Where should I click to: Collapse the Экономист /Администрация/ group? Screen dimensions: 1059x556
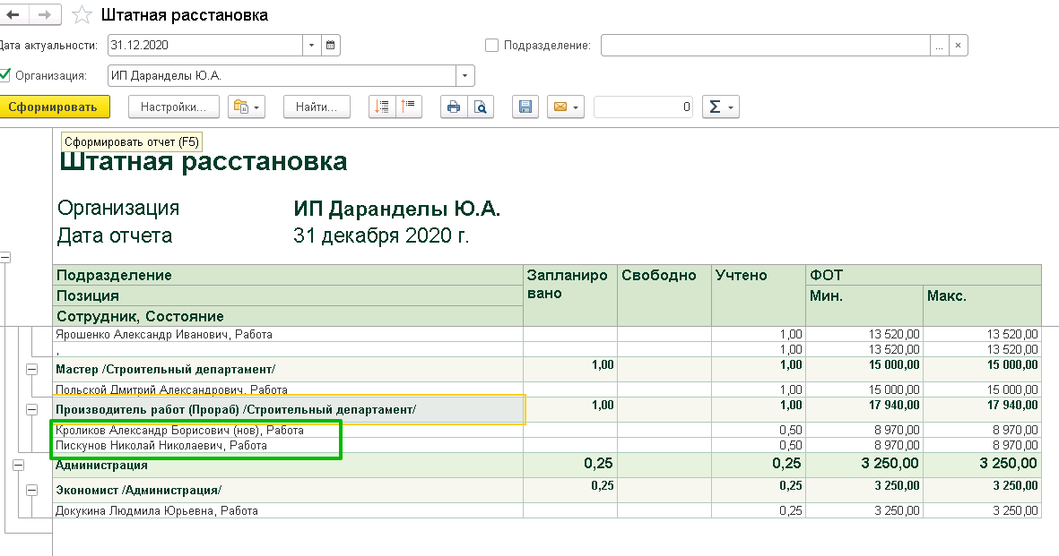31,491
